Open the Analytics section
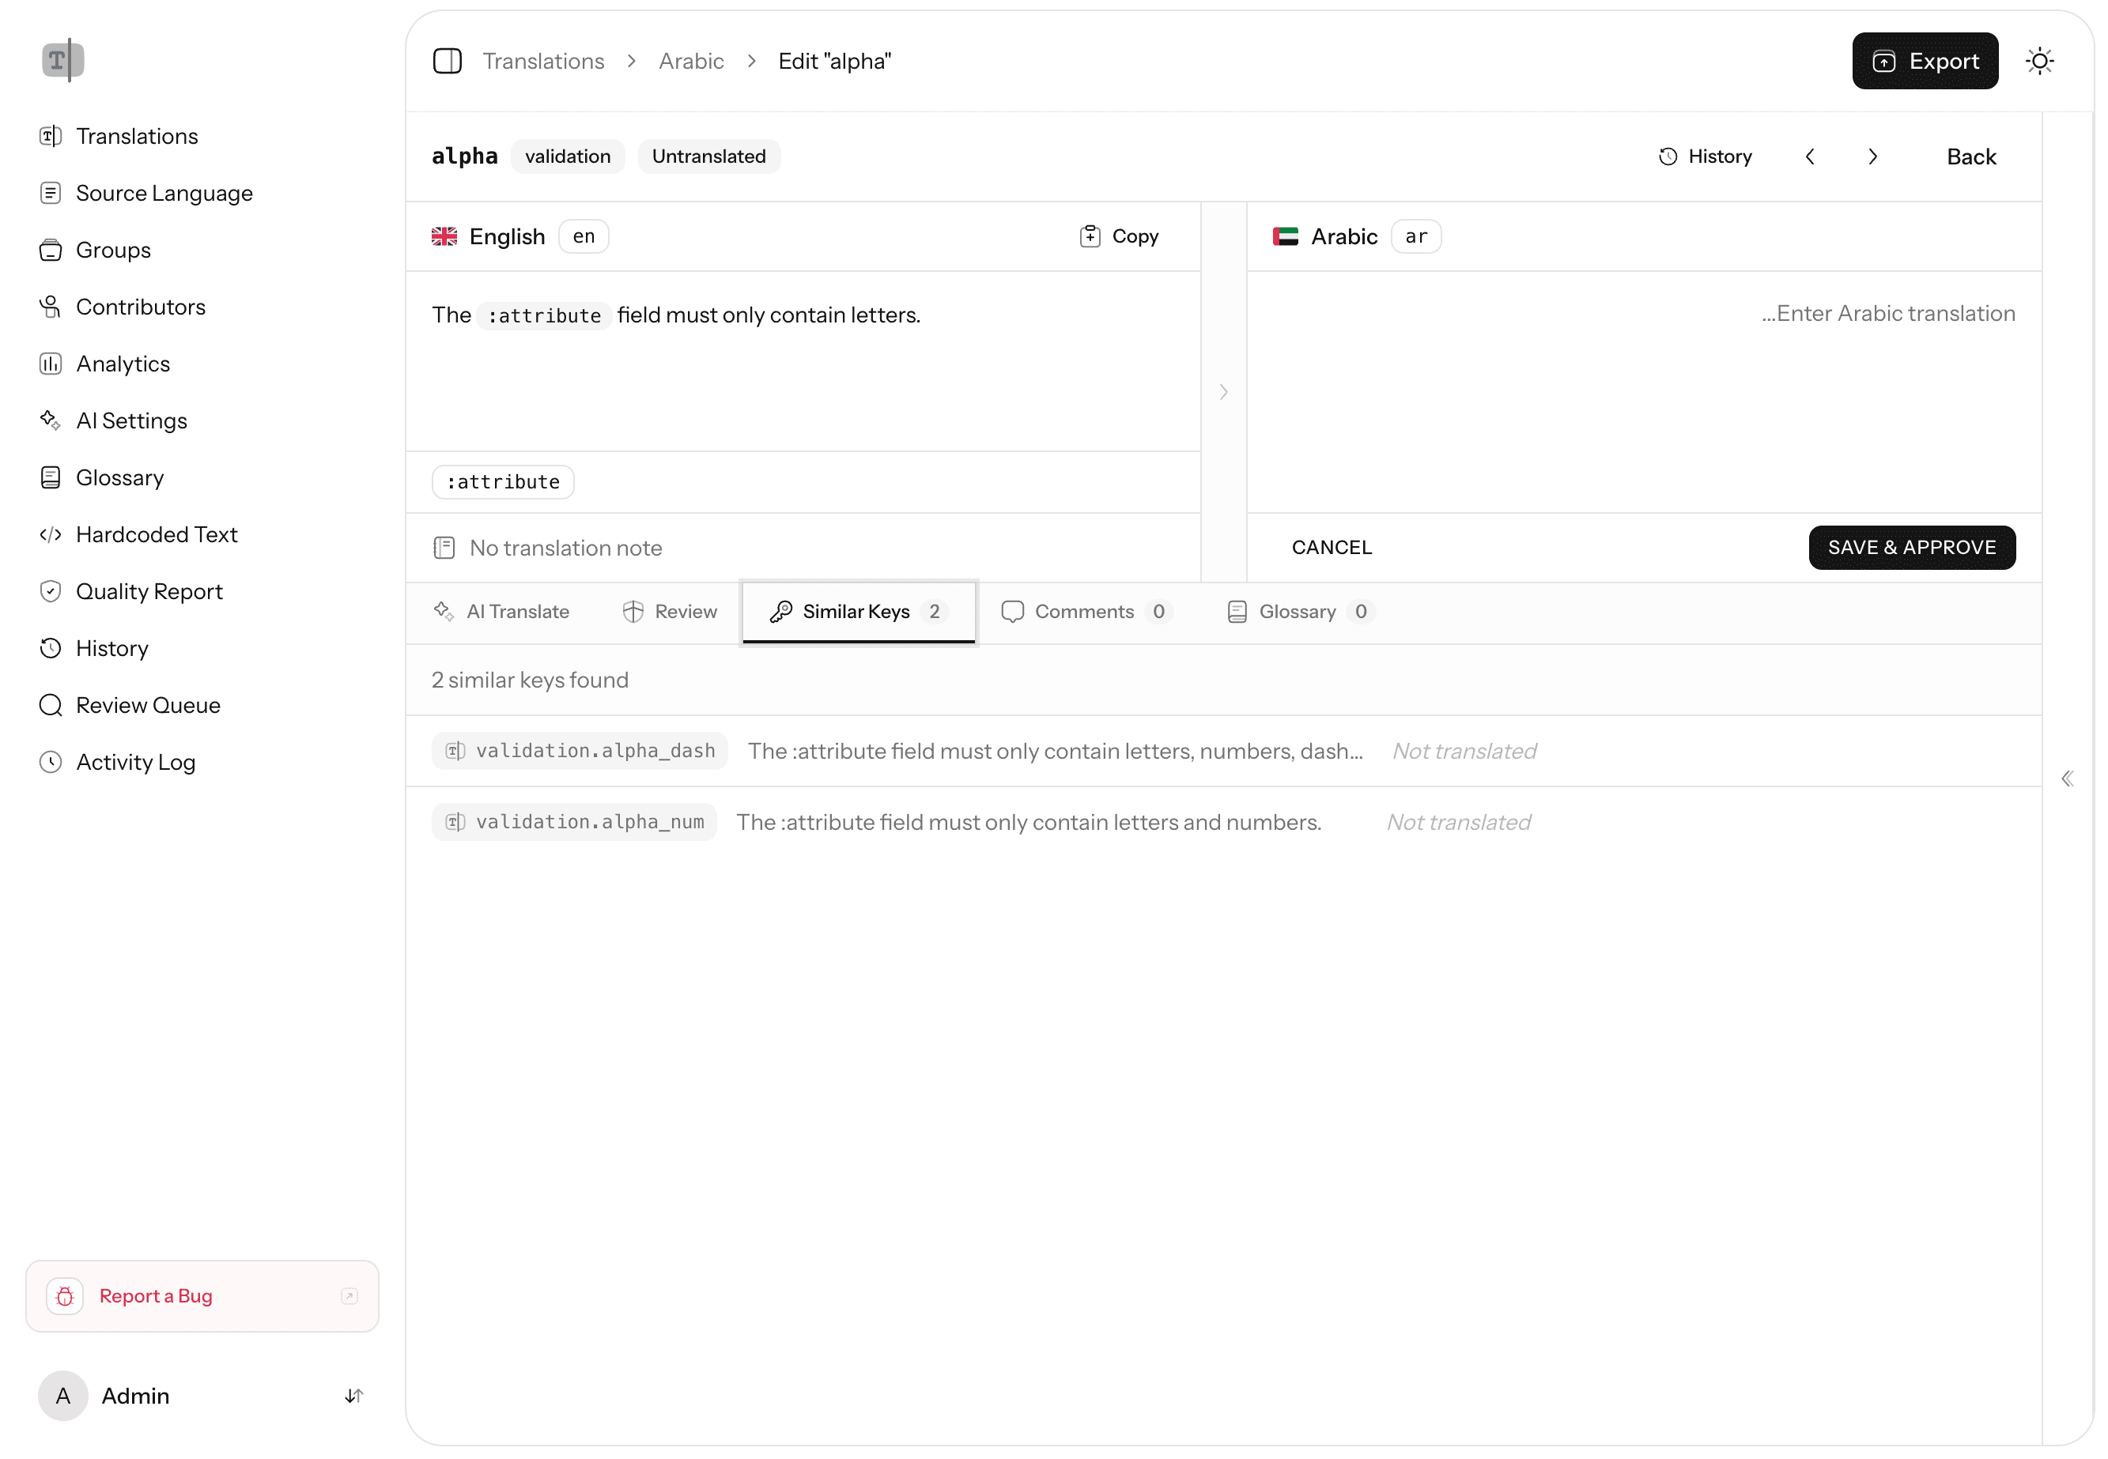Image resolution: width=2108 pixels, height=1459 pixels. (122, 363)
